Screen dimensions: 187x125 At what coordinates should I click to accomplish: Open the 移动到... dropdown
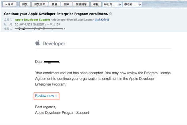click(133, 5)
